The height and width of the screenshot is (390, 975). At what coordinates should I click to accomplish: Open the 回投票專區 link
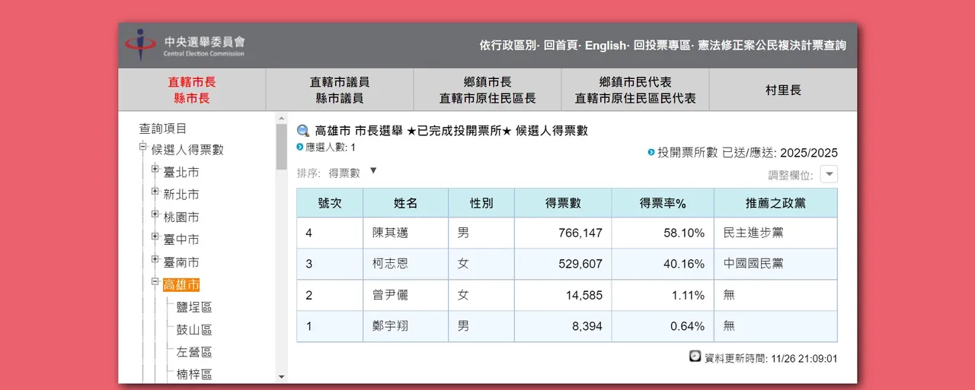661,46
